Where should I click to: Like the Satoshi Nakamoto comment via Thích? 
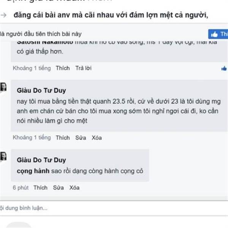click(63, 68)
